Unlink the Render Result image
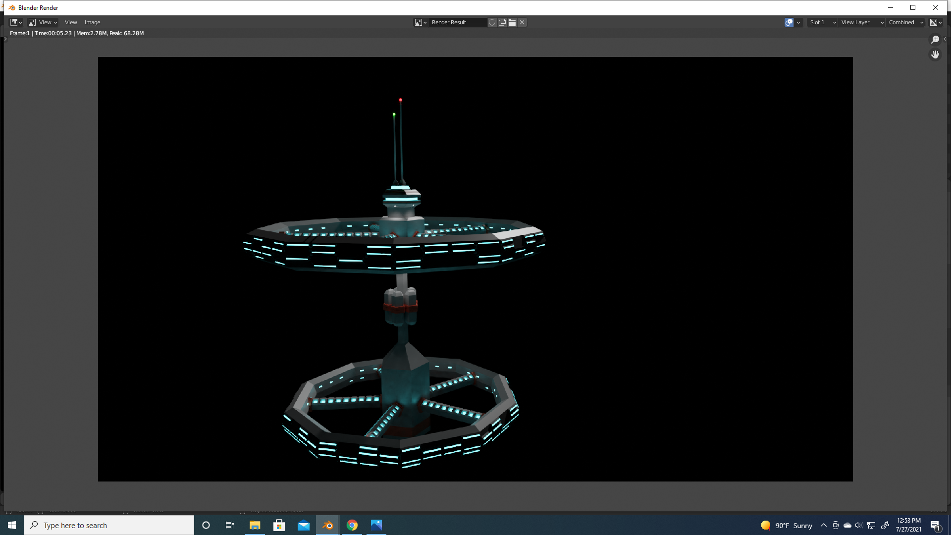Screen dimensions: 951x535 tap(522, 22)
